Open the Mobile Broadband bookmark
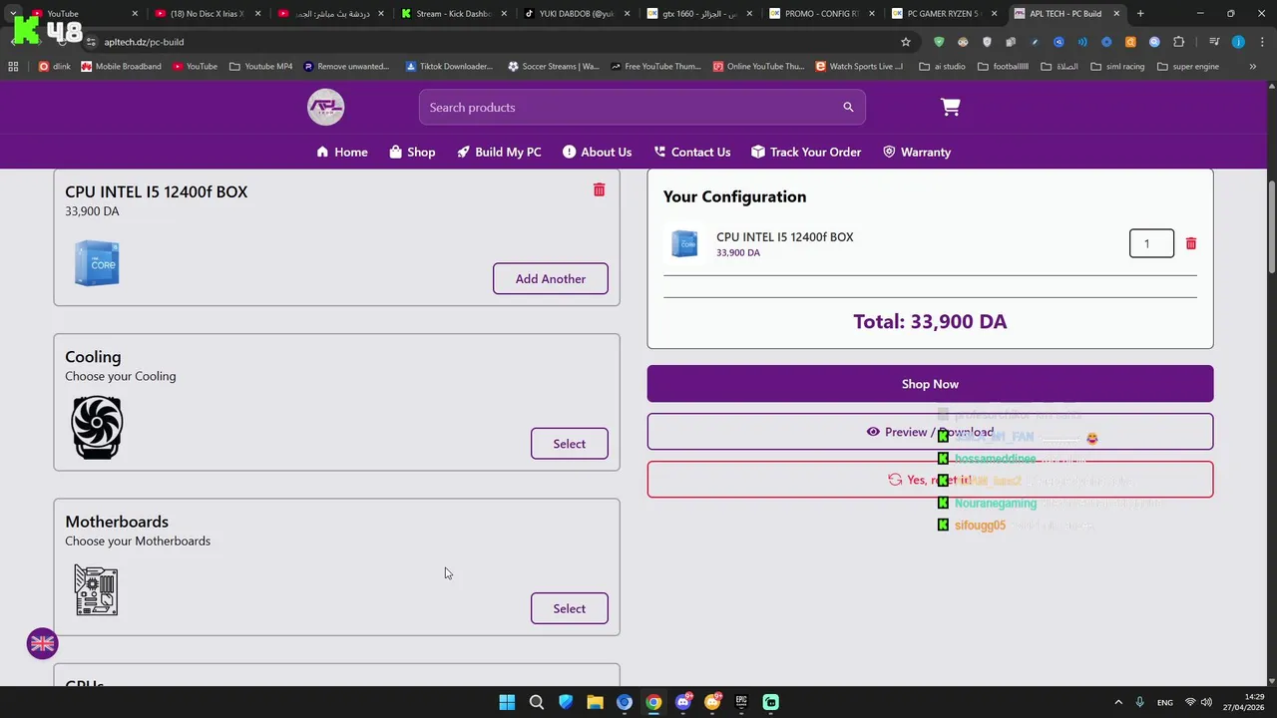This screenshot has width=1277, height=718. click(121, 67)
